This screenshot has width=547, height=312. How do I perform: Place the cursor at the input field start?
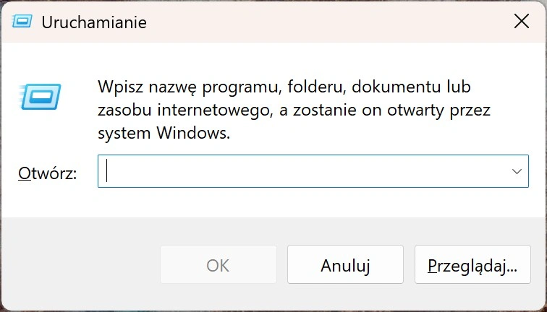click(109, 171)
